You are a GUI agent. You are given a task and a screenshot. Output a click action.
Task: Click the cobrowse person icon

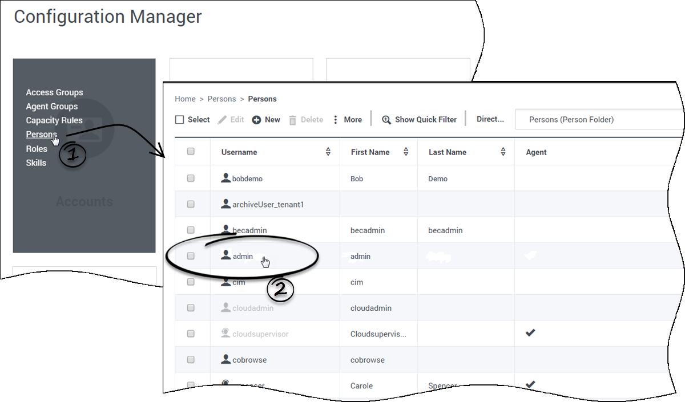226,360
